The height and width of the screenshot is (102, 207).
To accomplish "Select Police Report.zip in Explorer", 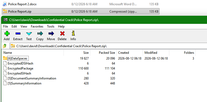I will coord(20,12).
